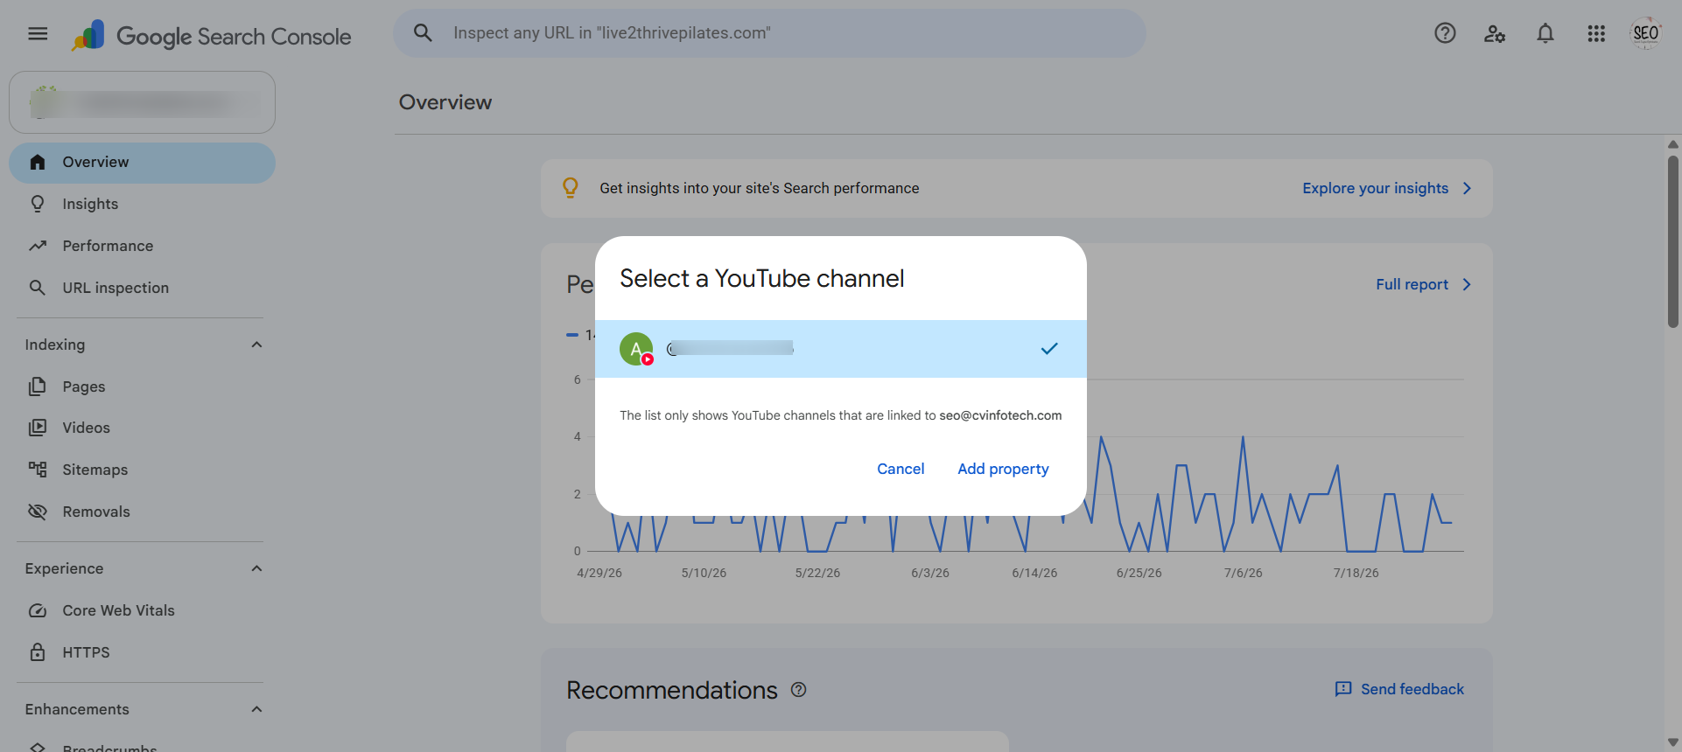The width and height of the screenshot is (1682, 752).
Task: Open the Explore your insights link
Action: click(x=1375, y=188)
